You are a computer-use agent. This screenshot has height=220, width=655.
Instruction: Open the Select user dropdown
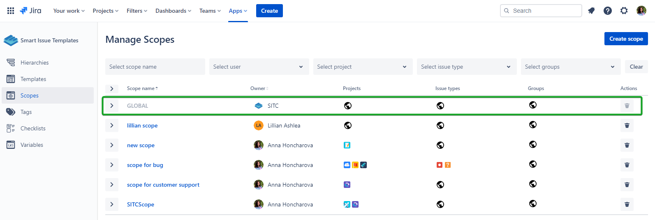coord(258,67)
